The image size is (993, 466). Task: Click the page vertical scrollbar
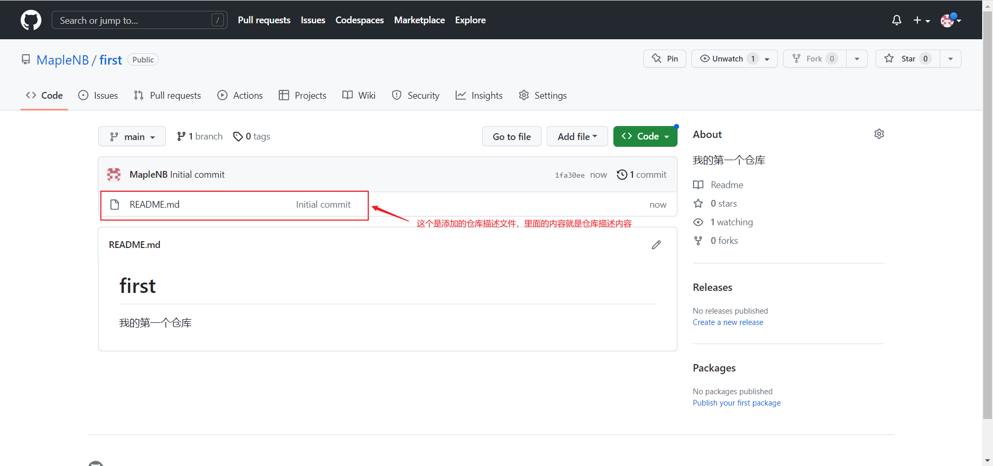tap(987, 214)
